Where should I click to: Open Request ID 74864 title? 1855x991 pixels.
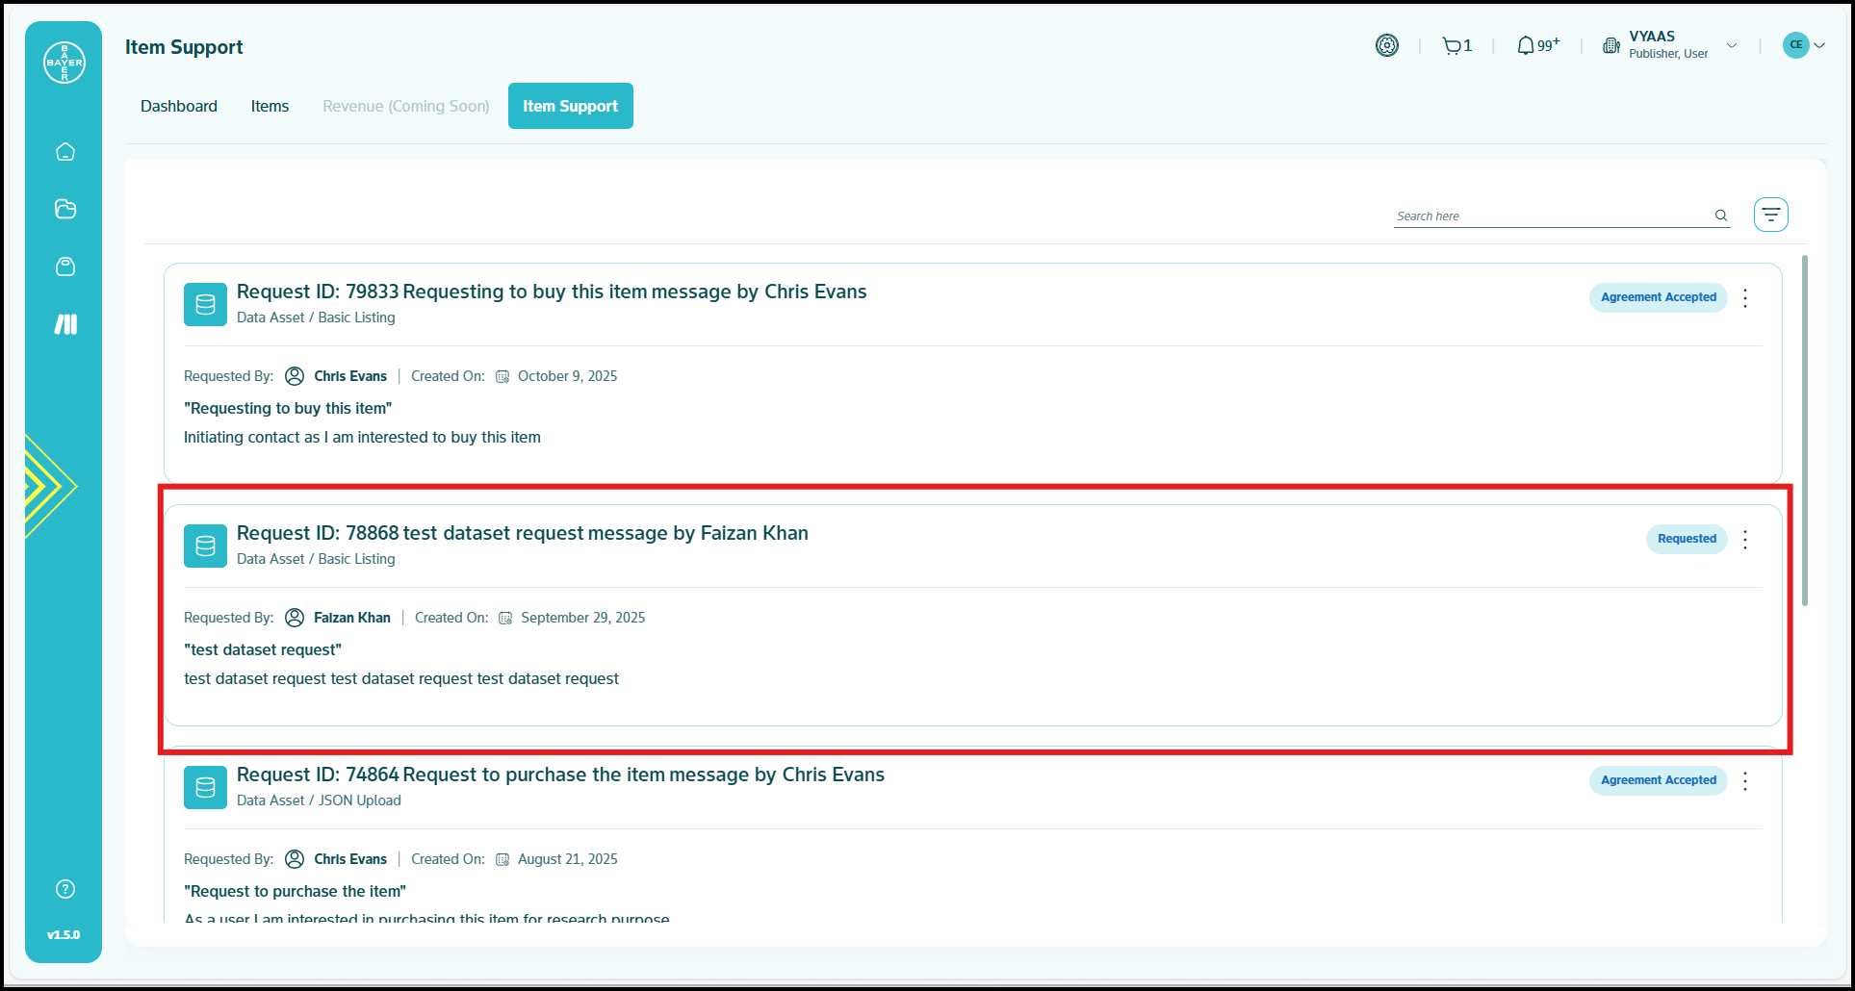point(560,775)
